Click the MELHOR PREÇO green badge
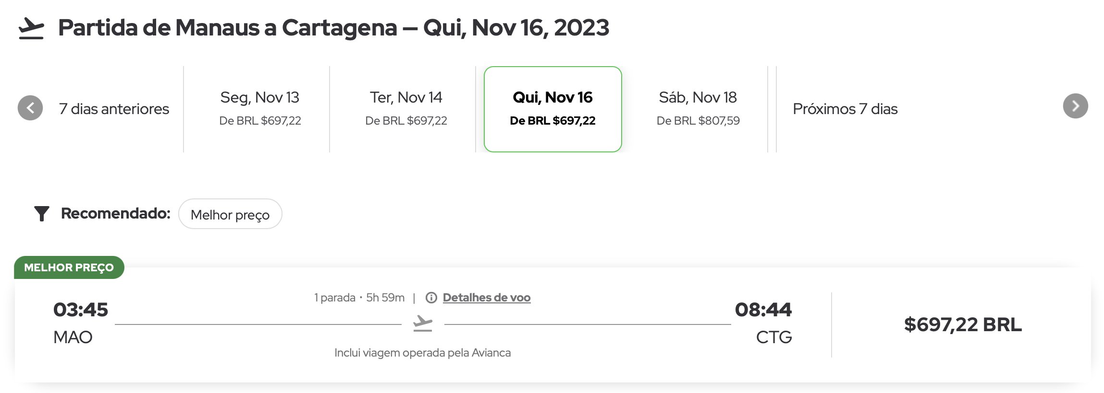This screenshot has width=1104, height=393. (69, 267)
